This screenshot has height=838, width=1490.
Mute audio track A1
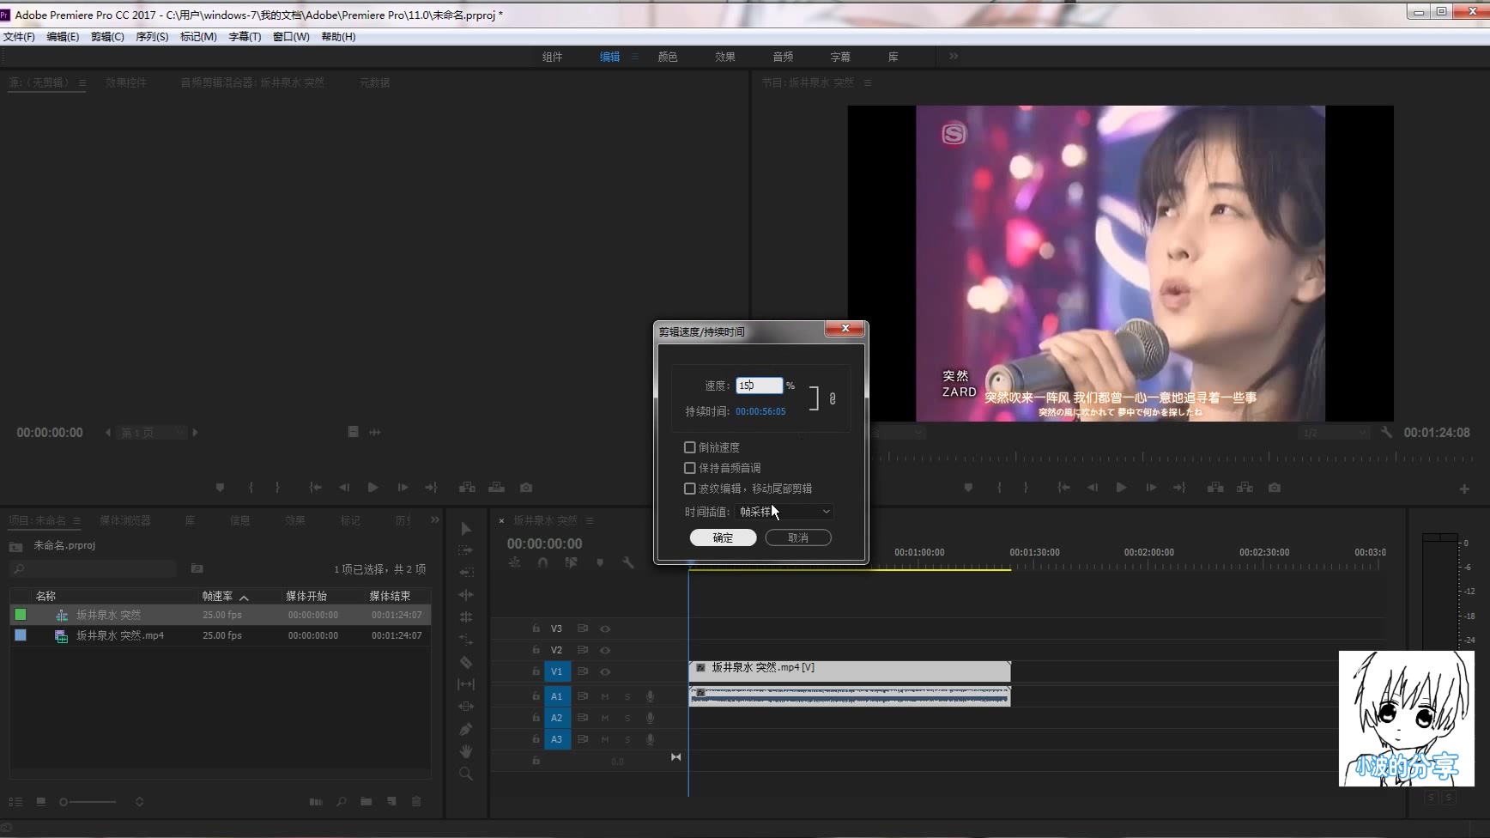tap(605, 696)
